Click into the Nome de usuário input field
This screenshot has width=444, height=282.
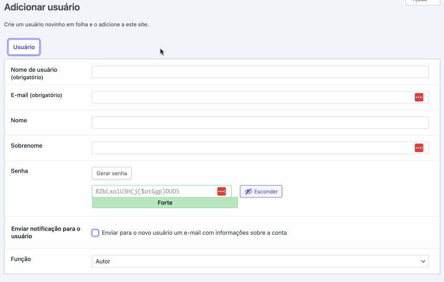click(x=260, y=72)
